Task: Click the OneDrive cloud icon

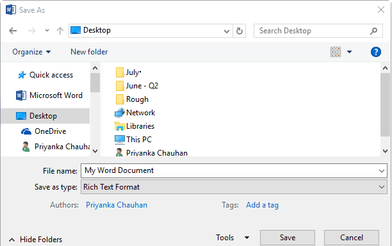Action: point(26,131)
